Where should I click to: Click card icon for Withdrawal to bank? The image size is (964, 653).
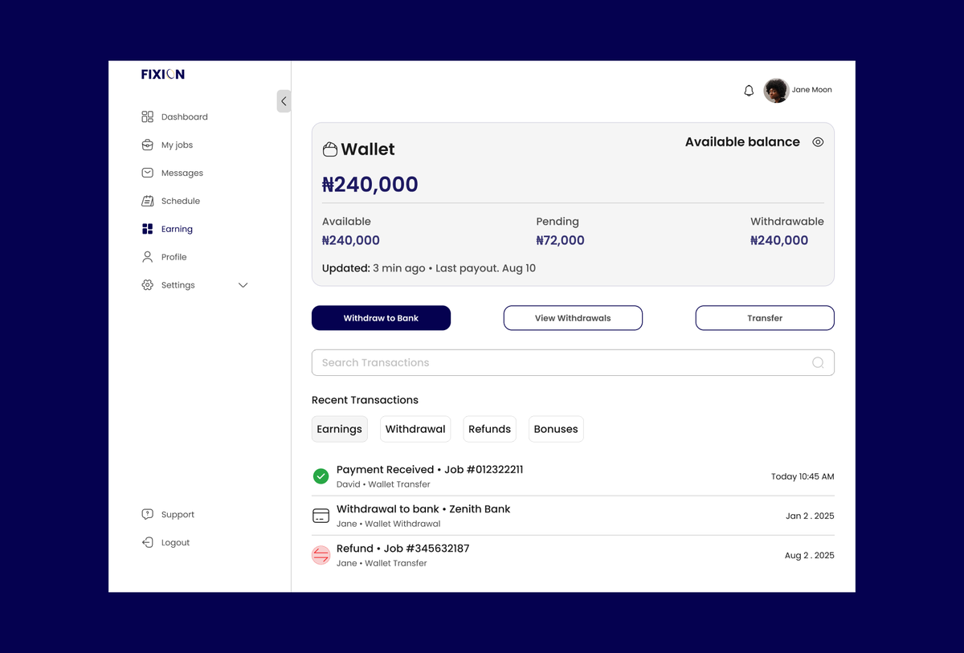[321, 516]
